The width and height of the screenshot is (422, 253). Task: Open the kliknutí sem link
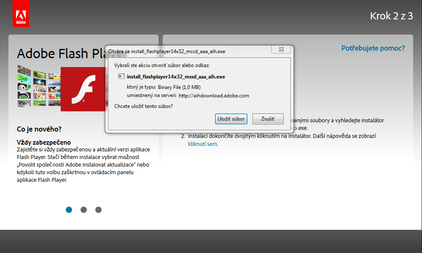point(202,144)
